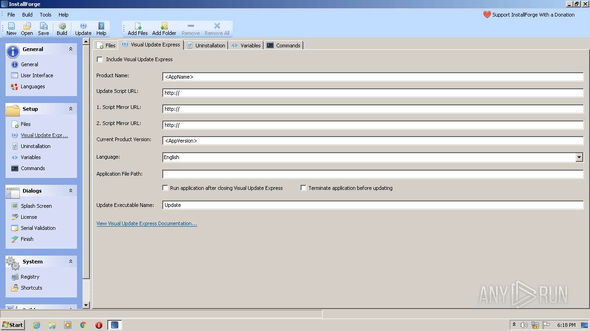Check Run application after closing Visual Update Express

(x=165, y=188)
